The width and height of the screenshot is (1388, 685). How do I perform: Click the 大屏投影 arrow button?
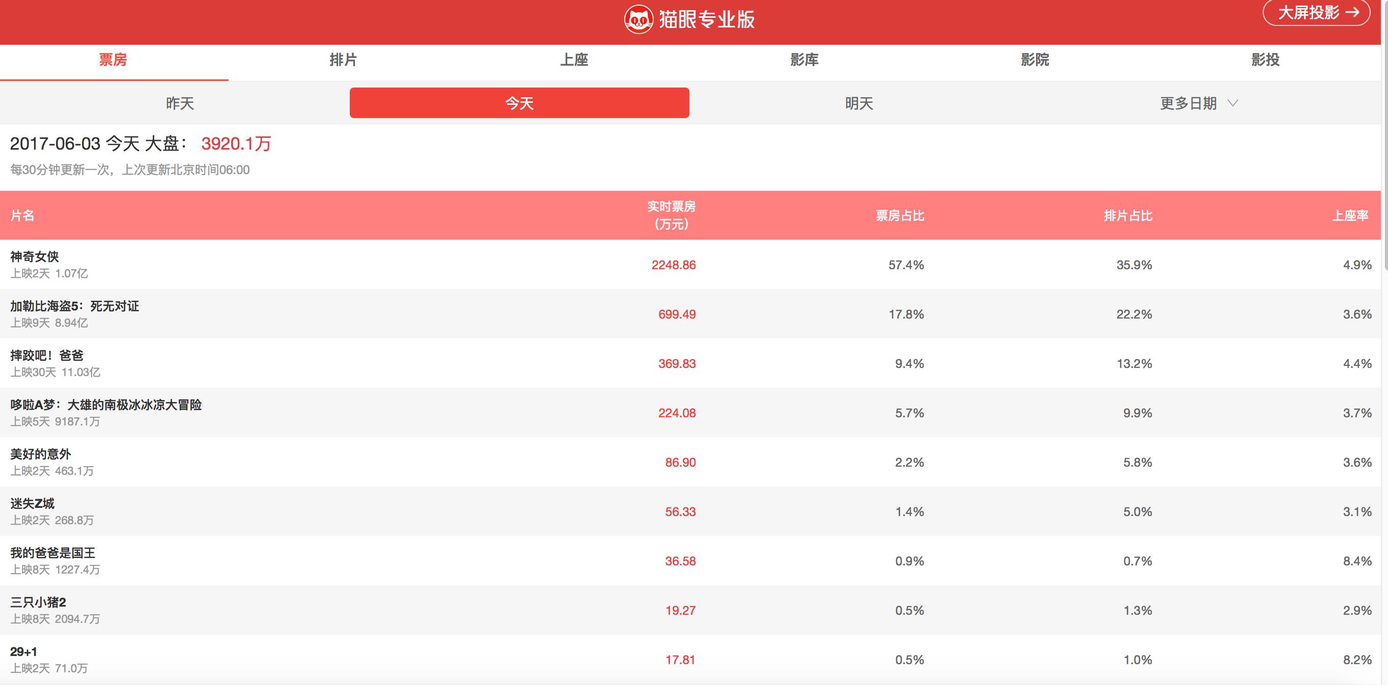click(1316, 13)
